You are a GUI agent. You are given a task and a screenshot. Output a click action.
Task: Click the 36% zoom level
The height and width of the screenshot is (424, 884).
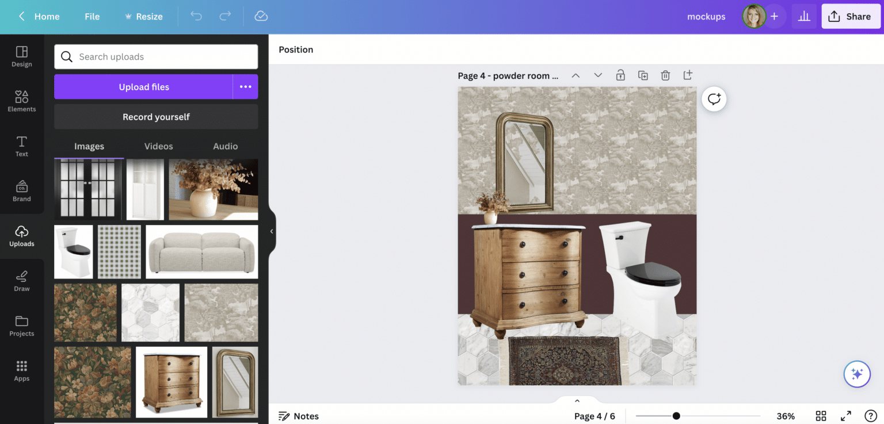click(786, 416)
